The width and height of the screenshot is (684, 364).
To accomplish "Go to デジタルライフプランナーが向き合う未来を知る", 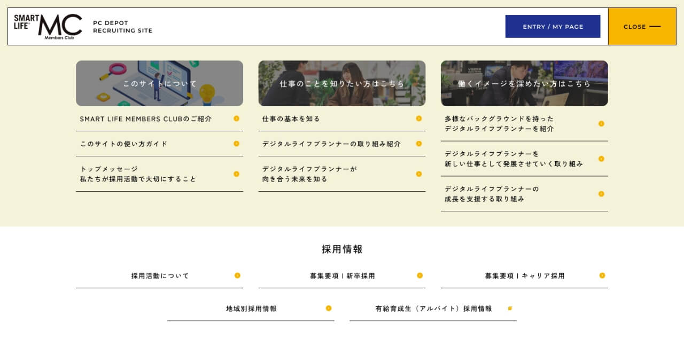I will [x=310, y=174].
